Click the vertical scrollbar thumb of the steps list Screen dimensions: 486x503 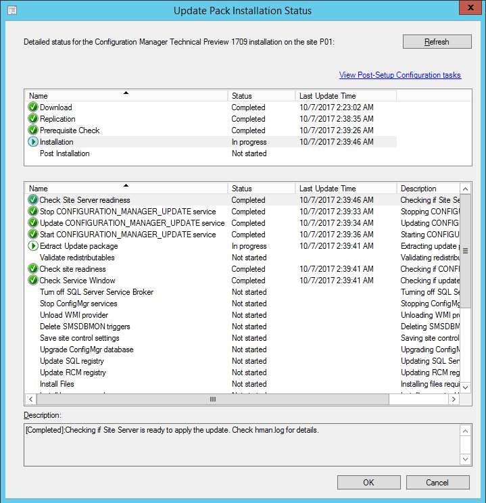[466, 251]
